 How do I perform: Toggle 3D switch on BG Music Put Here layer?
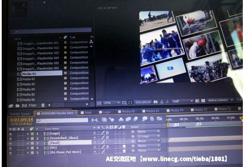124,151
